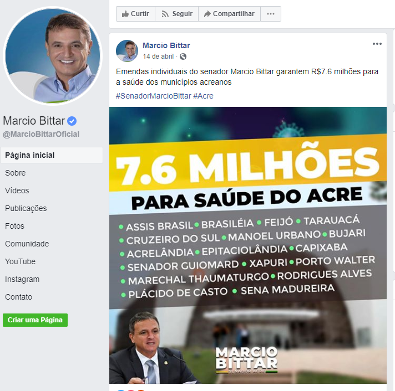Open the Publicações section
Screen dimensions: 395x391
point(26,208)
